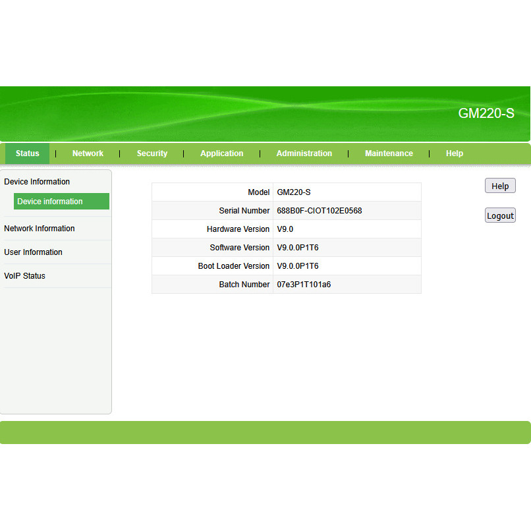Select the Application tab
Viewport: 531px width, 531px height.
point(221,154)
